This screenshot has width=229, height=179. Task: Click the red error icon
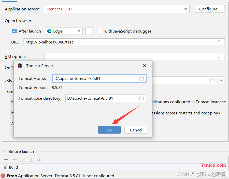(3, 176)
